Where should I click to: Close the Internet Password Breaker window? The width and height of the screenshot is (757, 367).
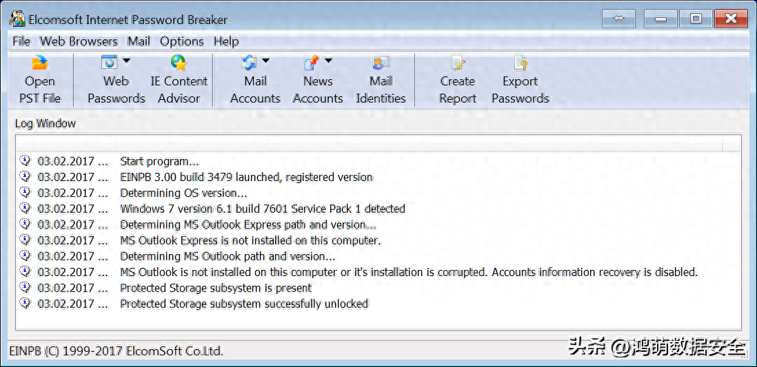click(731, 19)
